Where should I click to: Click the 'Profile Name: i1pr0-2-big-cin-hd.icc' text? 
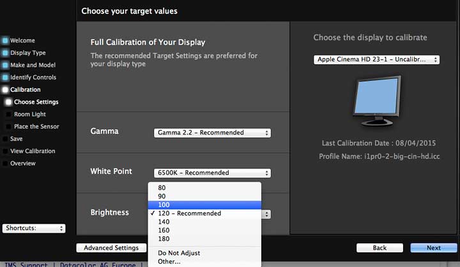click(x=379, y=156)
